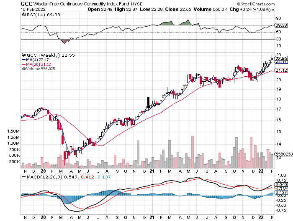
Task: Click the date 10-Feb-2022
Action: click(x=33, y=9)
